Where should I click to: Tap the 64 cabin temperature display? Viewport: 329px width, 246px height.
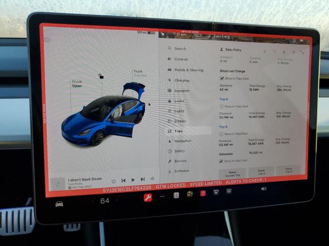point(105,201)
